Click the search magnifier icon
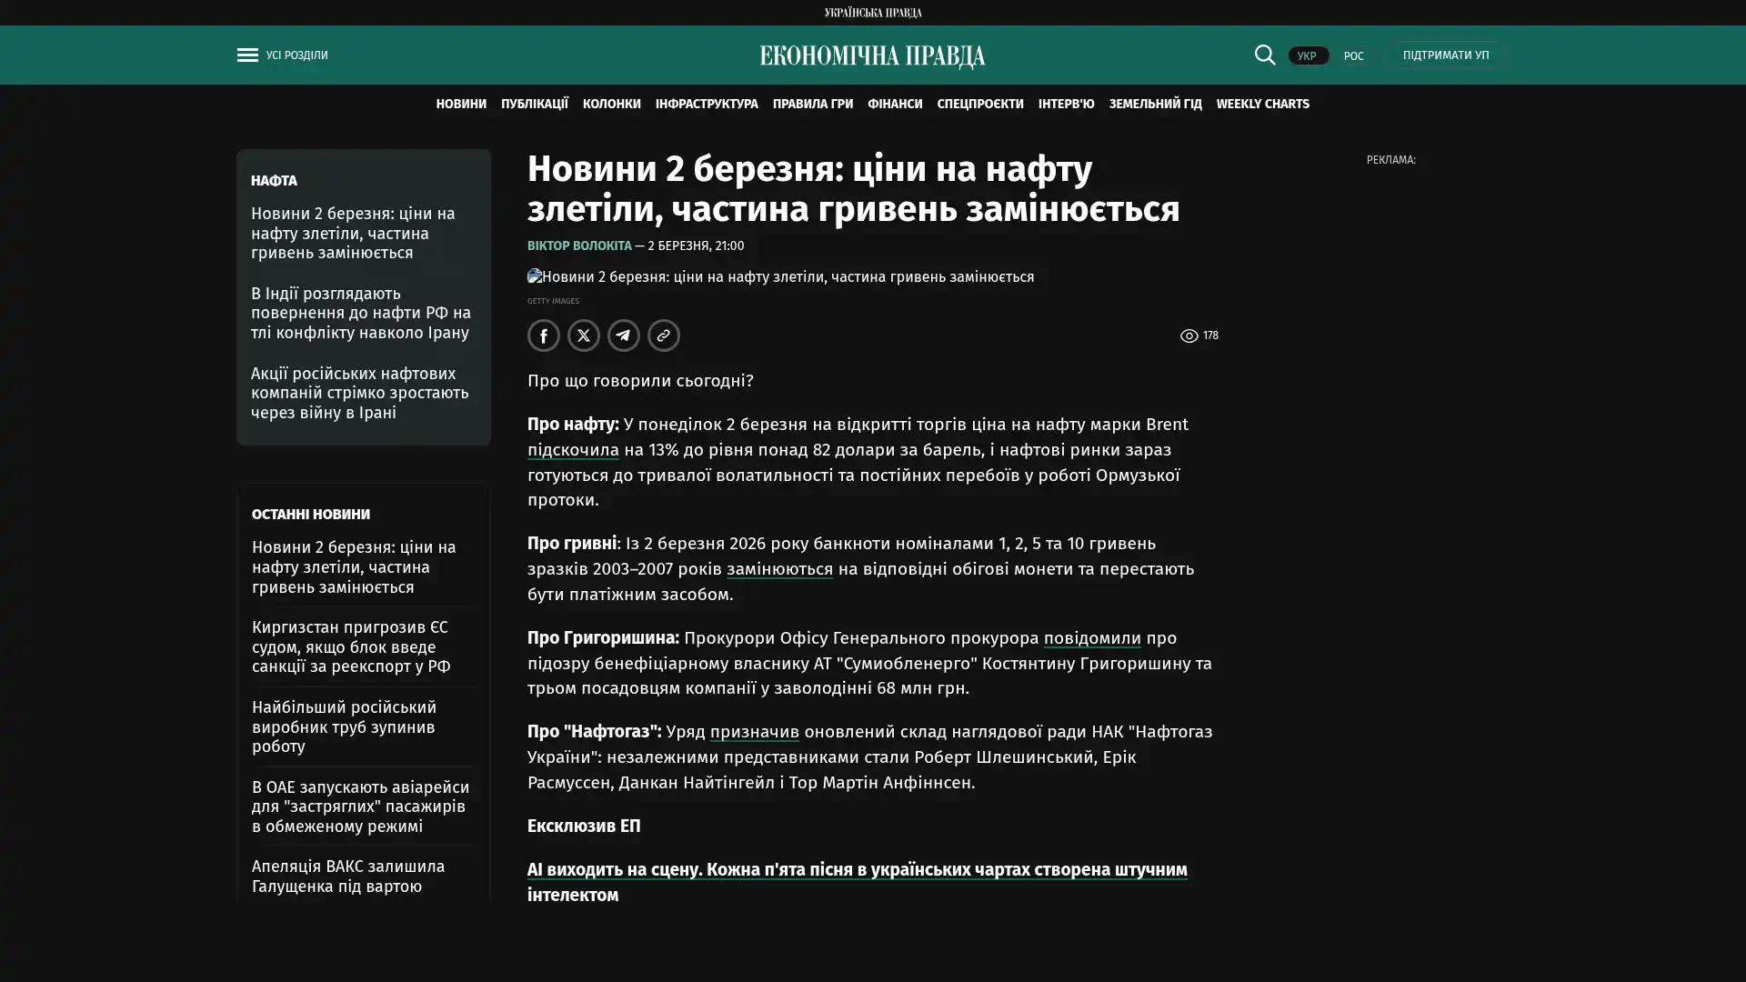 click(1264, 55)
